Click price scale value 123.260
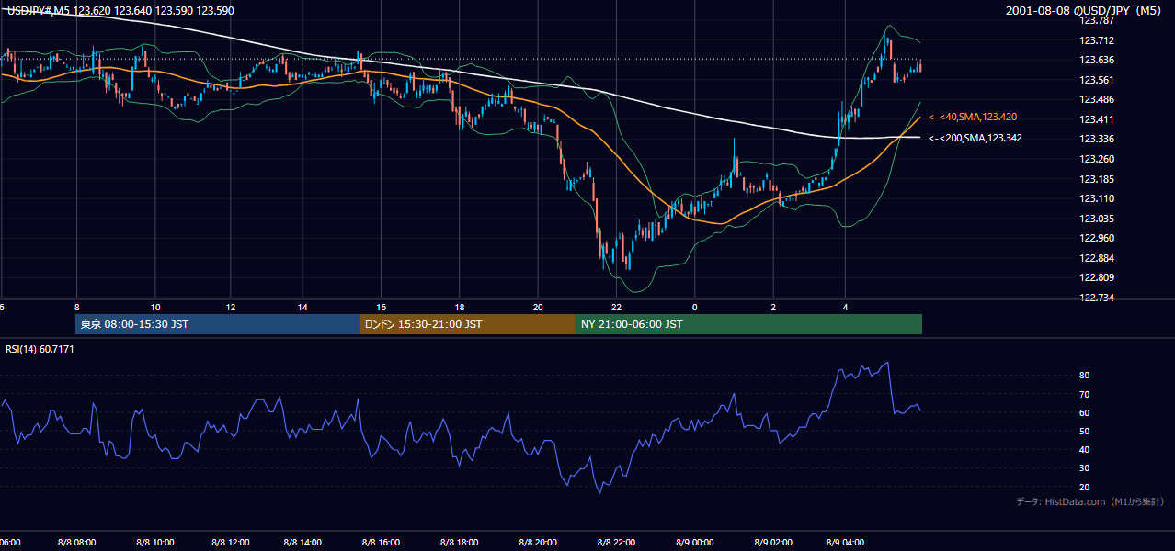1175x551 pixels. click(1096, 159)
